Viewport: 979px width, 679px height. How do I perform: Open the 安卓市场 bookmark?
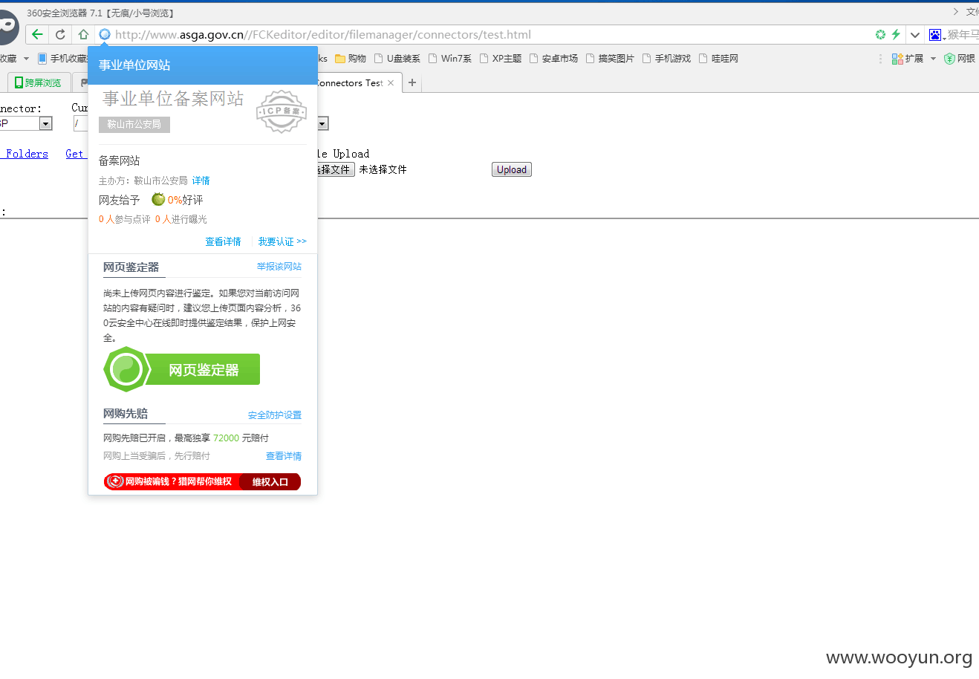point(554,59)
